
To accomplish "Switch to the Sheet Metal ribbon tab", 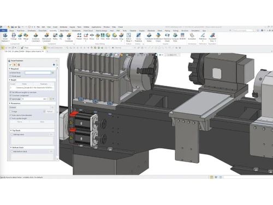I will [x=64, y=31].
